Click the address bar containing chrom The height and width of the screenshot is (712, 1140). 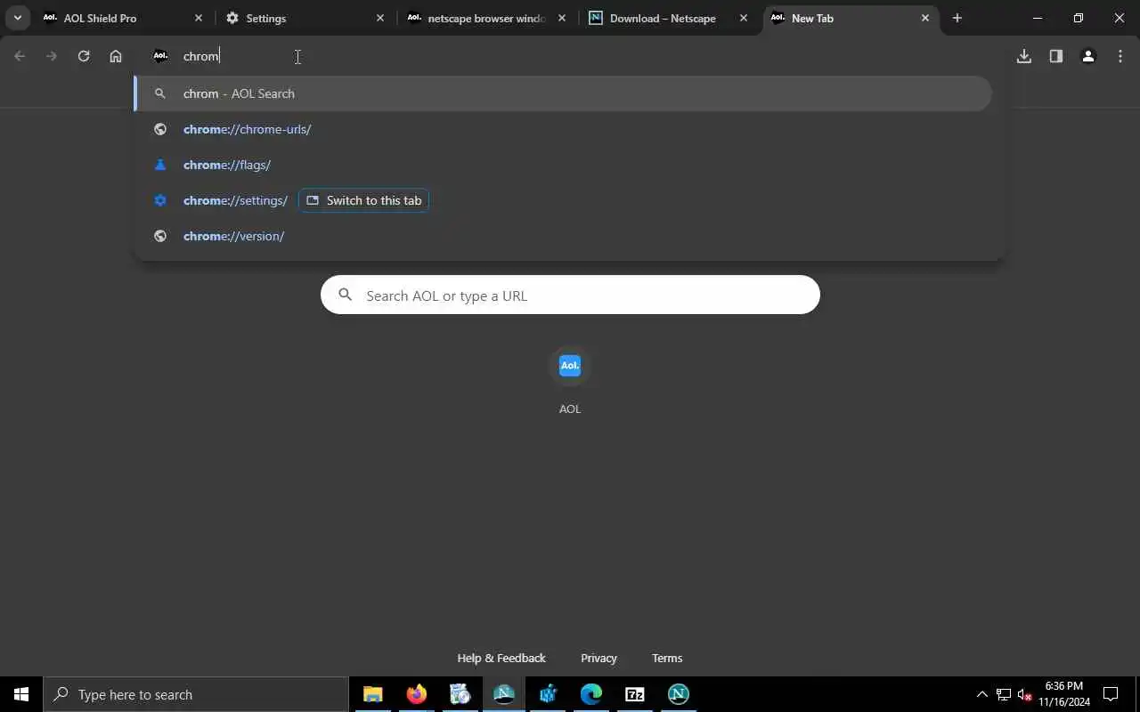click(570, 56)
